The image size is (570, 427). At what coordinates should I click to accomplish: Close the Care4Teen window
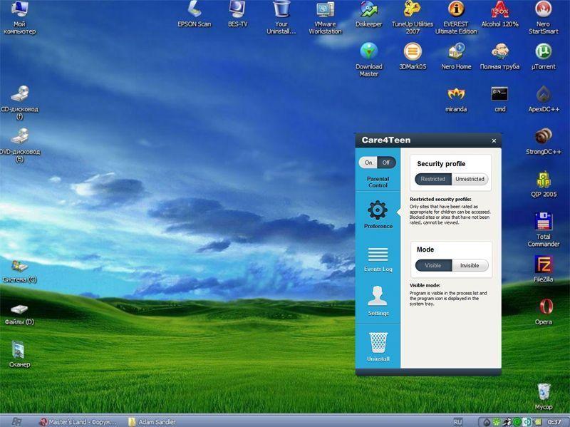[x=494, y=140]
